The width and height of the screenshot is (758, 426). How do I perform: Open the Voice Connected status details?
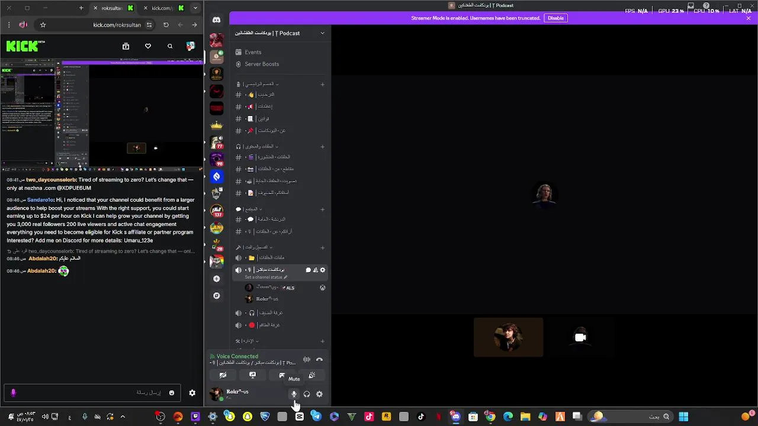click(237, 356)
